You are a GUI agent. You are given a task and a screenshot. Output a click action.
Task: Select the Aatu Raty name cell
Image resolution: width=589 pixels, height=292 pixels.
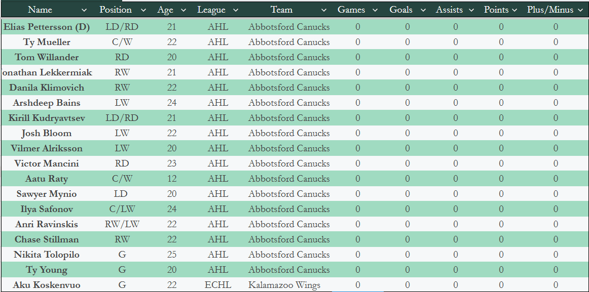click(x=47, y=179)
